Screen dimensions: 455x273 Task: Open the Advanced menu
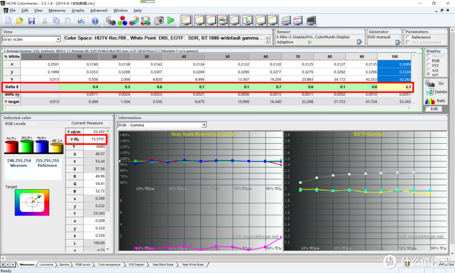pos(99,10)
